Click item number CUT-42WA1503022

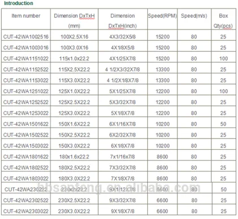(x=26, y=146)
